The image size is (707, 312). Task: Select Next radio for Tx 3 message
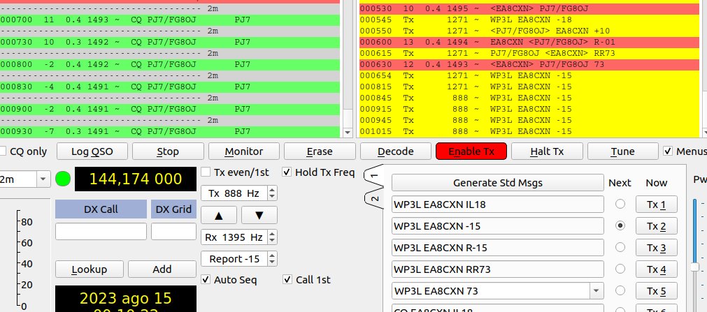[620, 247]
